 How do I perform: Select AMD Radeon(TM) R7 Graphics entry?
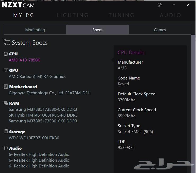[x=37, y=76]
